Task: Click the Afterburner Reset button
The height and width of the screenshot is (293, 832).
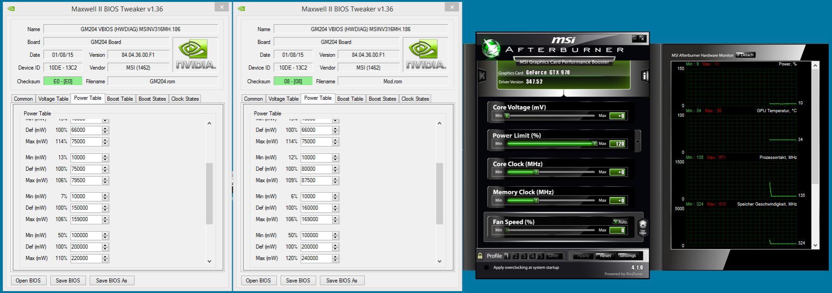Action: [605, 256]
